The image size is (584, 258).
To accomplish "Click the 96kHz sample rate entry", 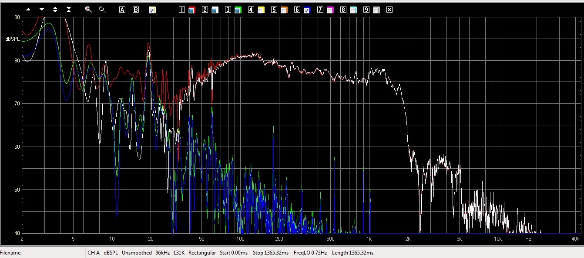I will tap(162, 253).
